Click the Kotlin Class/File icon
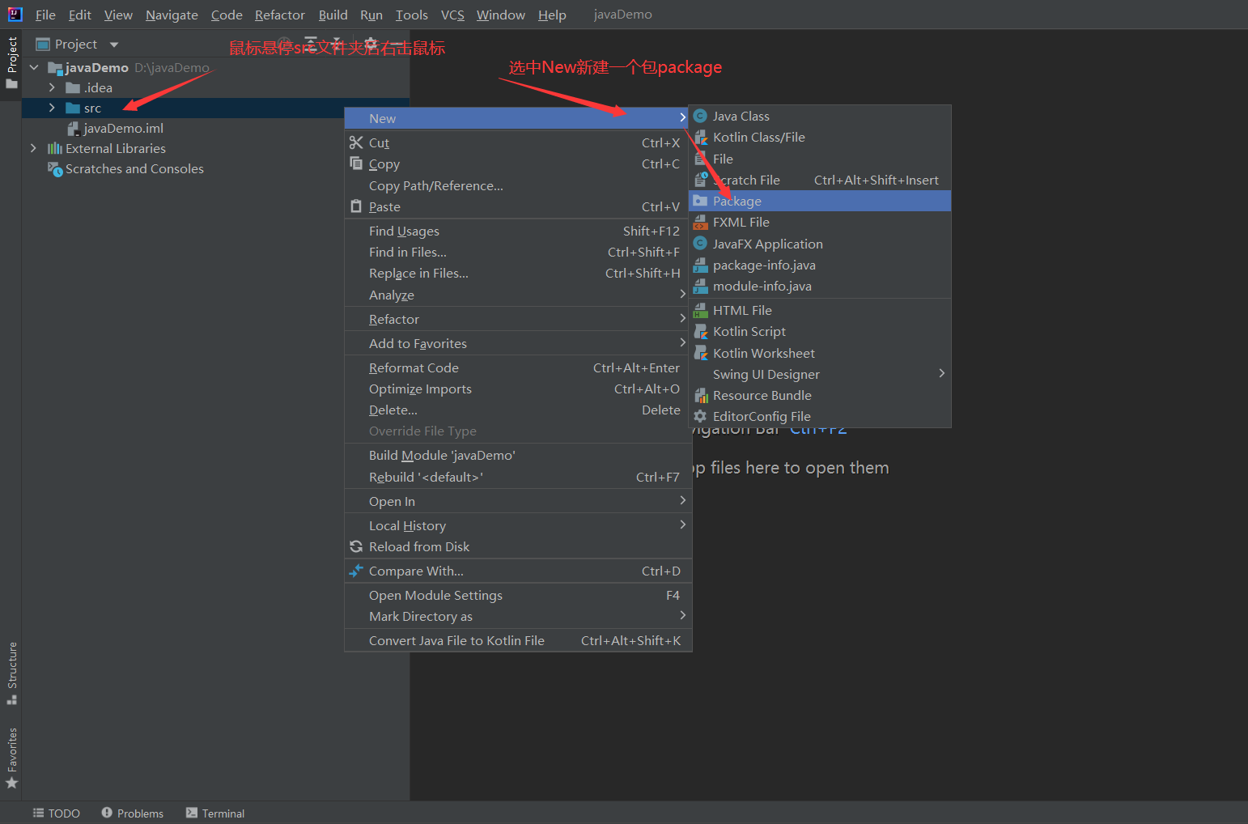Image resolution: width=1248 pixels, height=824 pixels. point(701,138)
